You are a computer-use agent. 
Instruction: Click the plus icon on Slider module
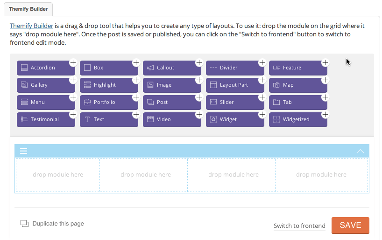(x=262, y=97)
